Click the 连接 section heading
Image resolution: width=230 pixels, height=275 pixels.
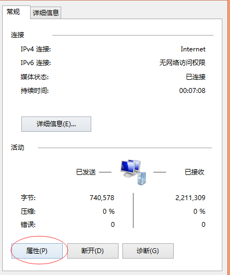coord(17,35)
